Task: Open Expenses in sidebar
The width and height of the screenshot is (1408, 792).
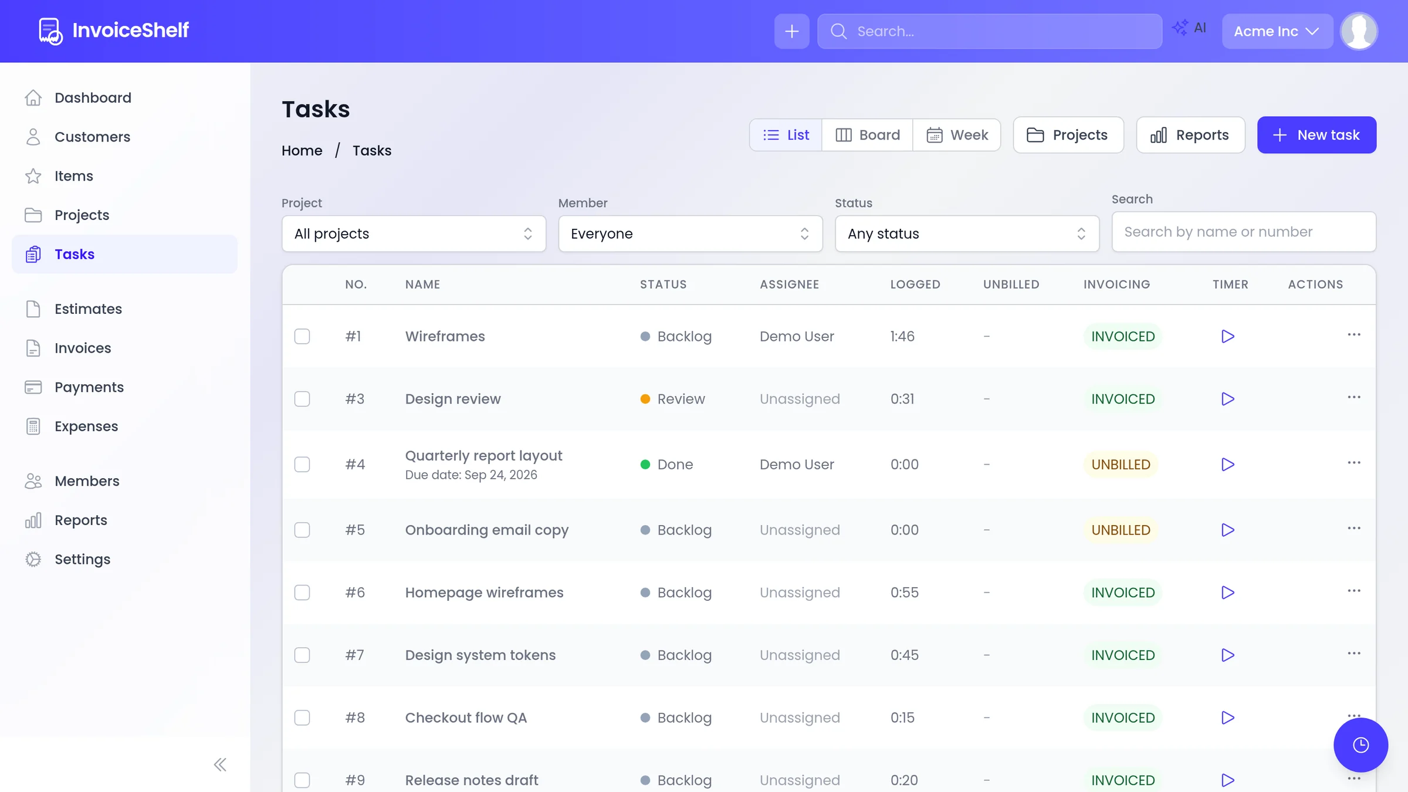Action: tap(124, 427)
